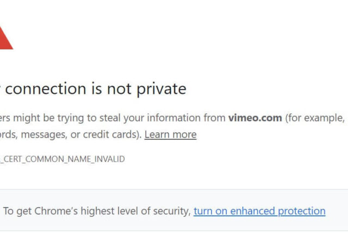This screenshot has width=348, height=244.
Task: Click the (for example, text
Action: coord(315,118)
